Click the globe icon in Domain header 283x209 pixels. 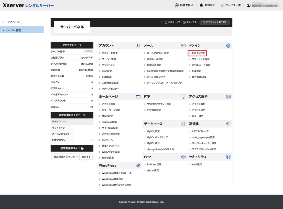228,46
